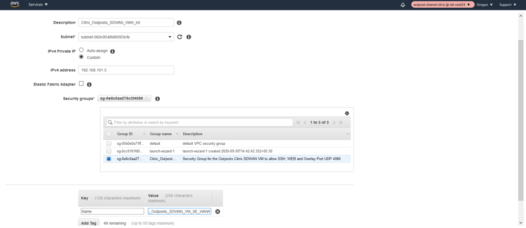
Task: Open the Subnet dropdown
Action: (126, 37)
